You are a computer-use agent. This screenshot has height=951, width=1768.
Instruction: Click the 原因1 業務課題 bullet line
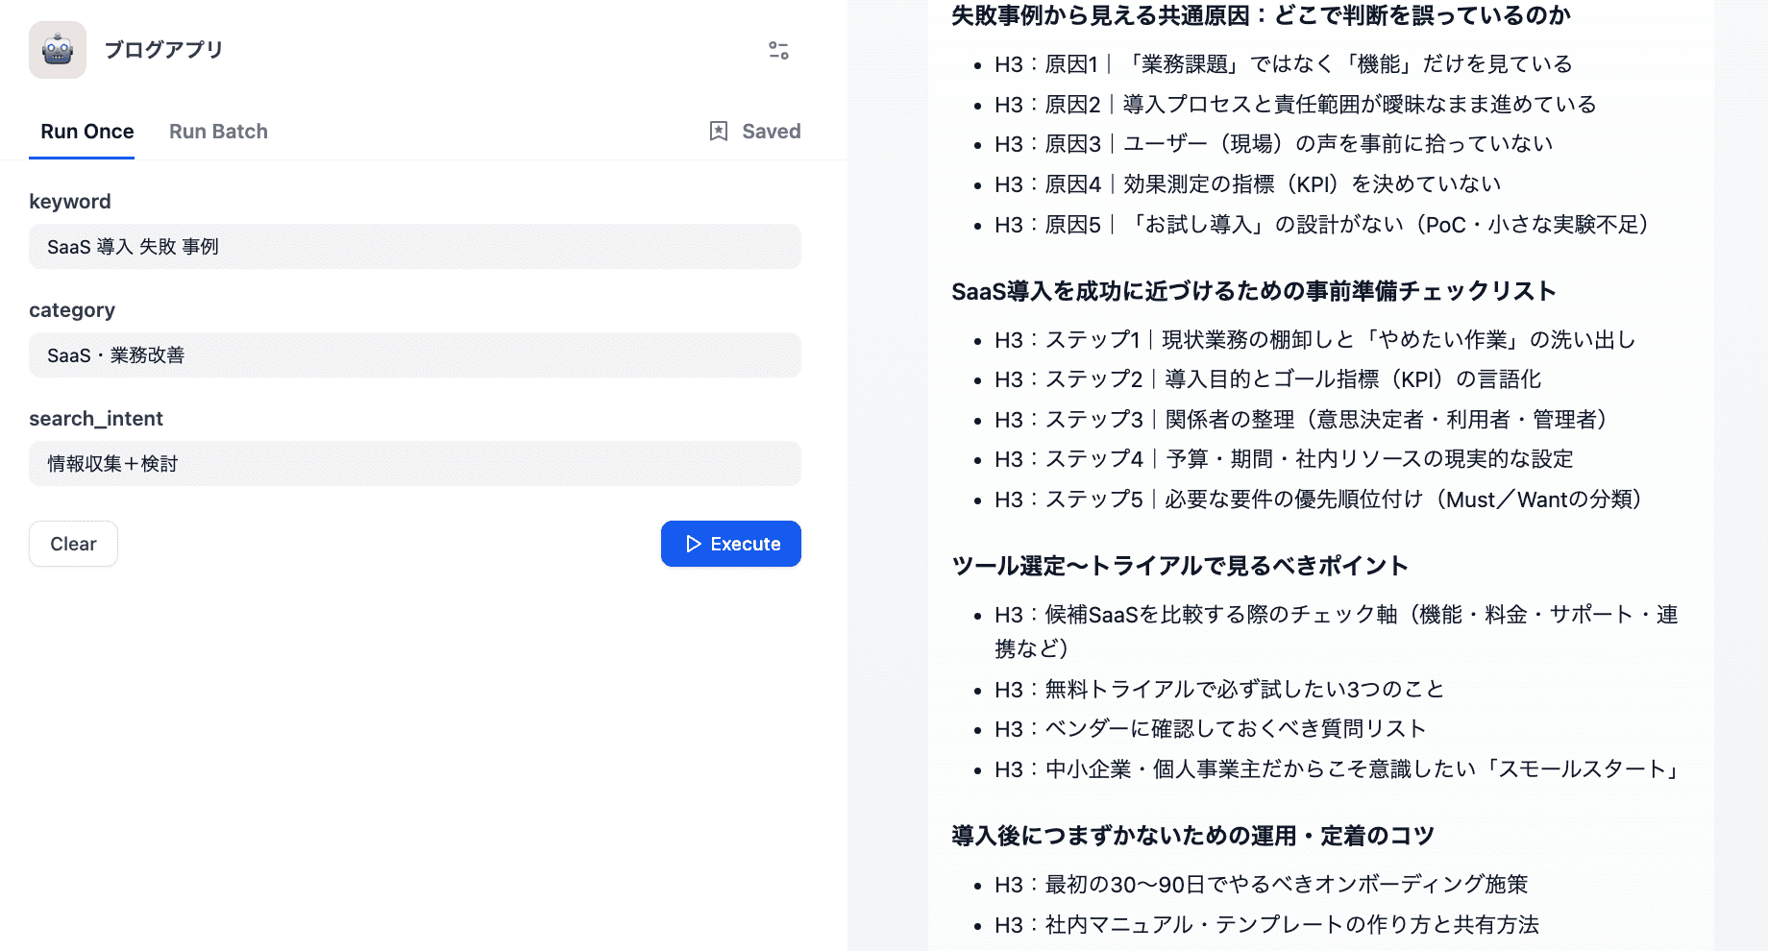(1284, 64)
